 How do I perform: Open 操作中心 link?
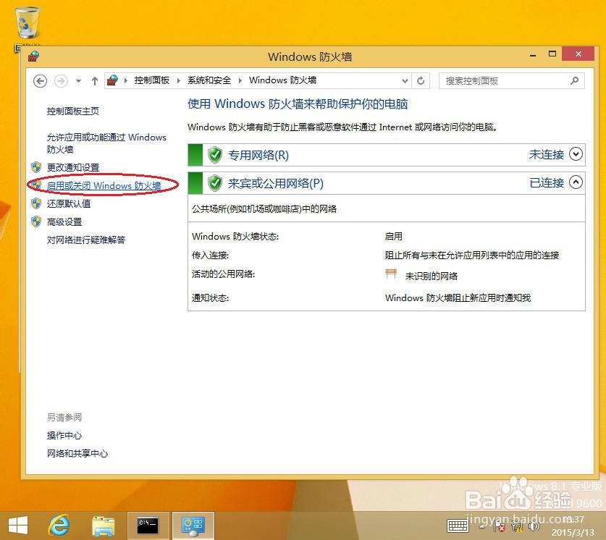[x=64, y=435]
